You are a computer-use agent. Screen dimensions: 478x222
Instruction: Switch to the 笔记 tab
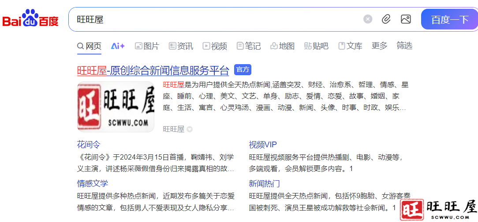[249, 46]
